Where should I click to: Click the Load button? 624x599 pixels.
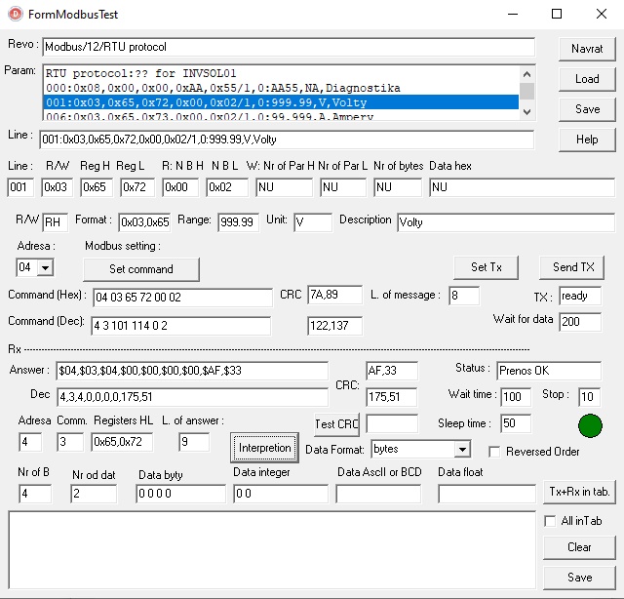587,79
